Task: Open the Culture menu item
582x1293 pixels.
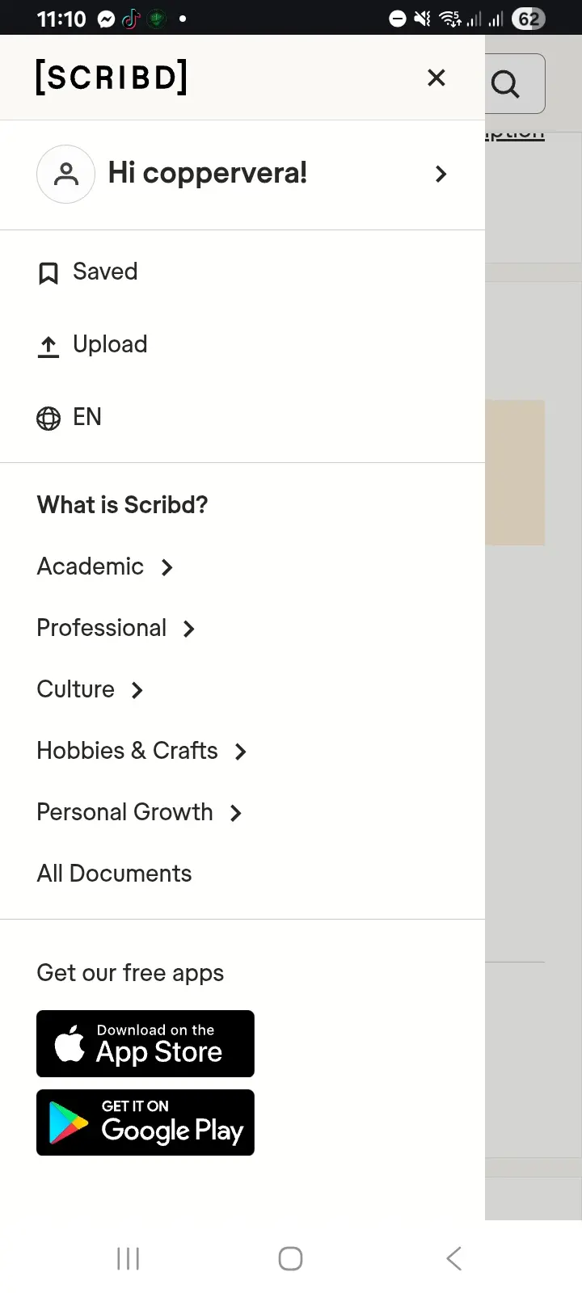Action: 76,689
